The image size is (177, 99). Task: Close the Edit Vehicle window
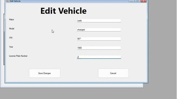(x=144, y=1)
